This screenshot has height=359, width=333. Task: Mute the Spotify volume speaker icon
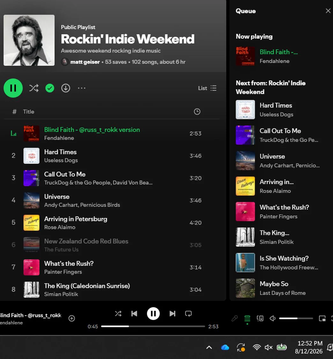click(272, 318)
